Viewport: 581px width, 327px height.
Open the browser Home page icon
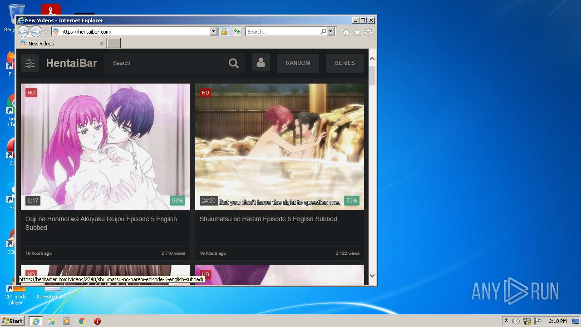(346, 32)
